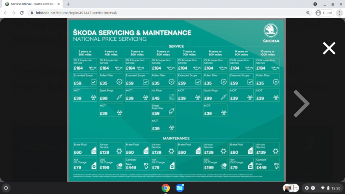
Task: Click the MAINTENANCE section heading
Action: tap(176, 138)
